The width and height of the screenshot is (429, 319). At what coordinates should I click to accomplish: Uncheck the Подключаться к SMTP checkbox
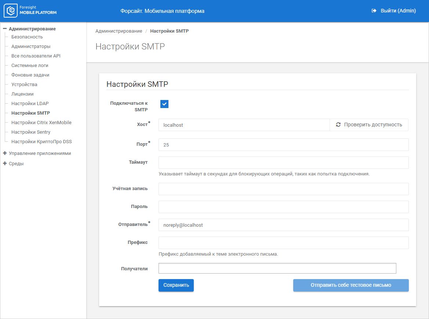164,104
